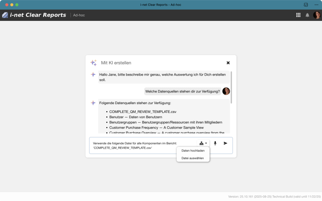Choose Daten hochladen from the menu
Screen dimensions: 322x201
(193, 151)
